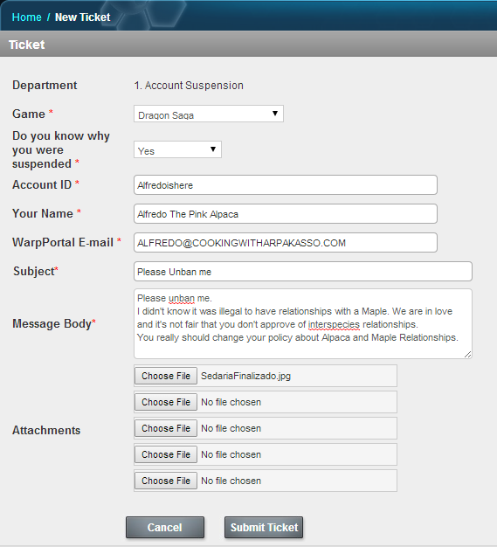Cancel the ticket form
The height and width of the screenshot is (547, 497).
pos(165,527)
